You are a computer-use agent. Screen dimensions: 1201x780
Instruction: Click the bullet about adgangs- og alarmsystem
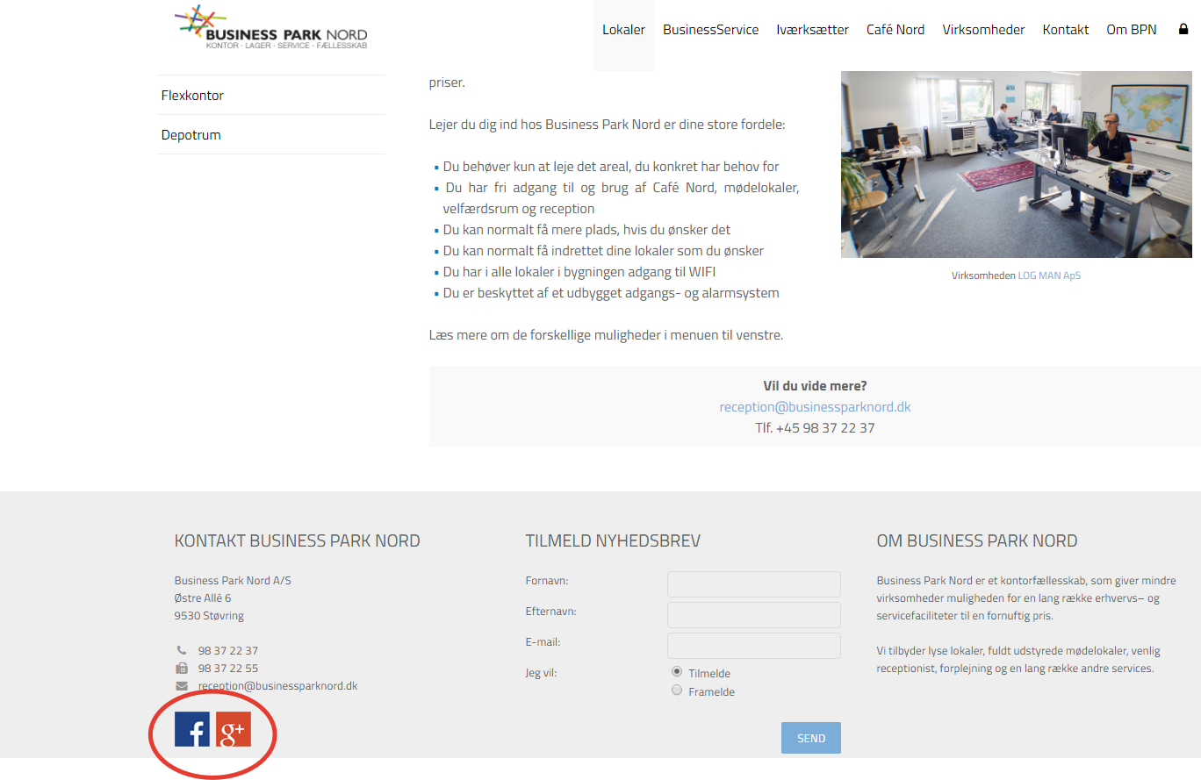(611, 293)
